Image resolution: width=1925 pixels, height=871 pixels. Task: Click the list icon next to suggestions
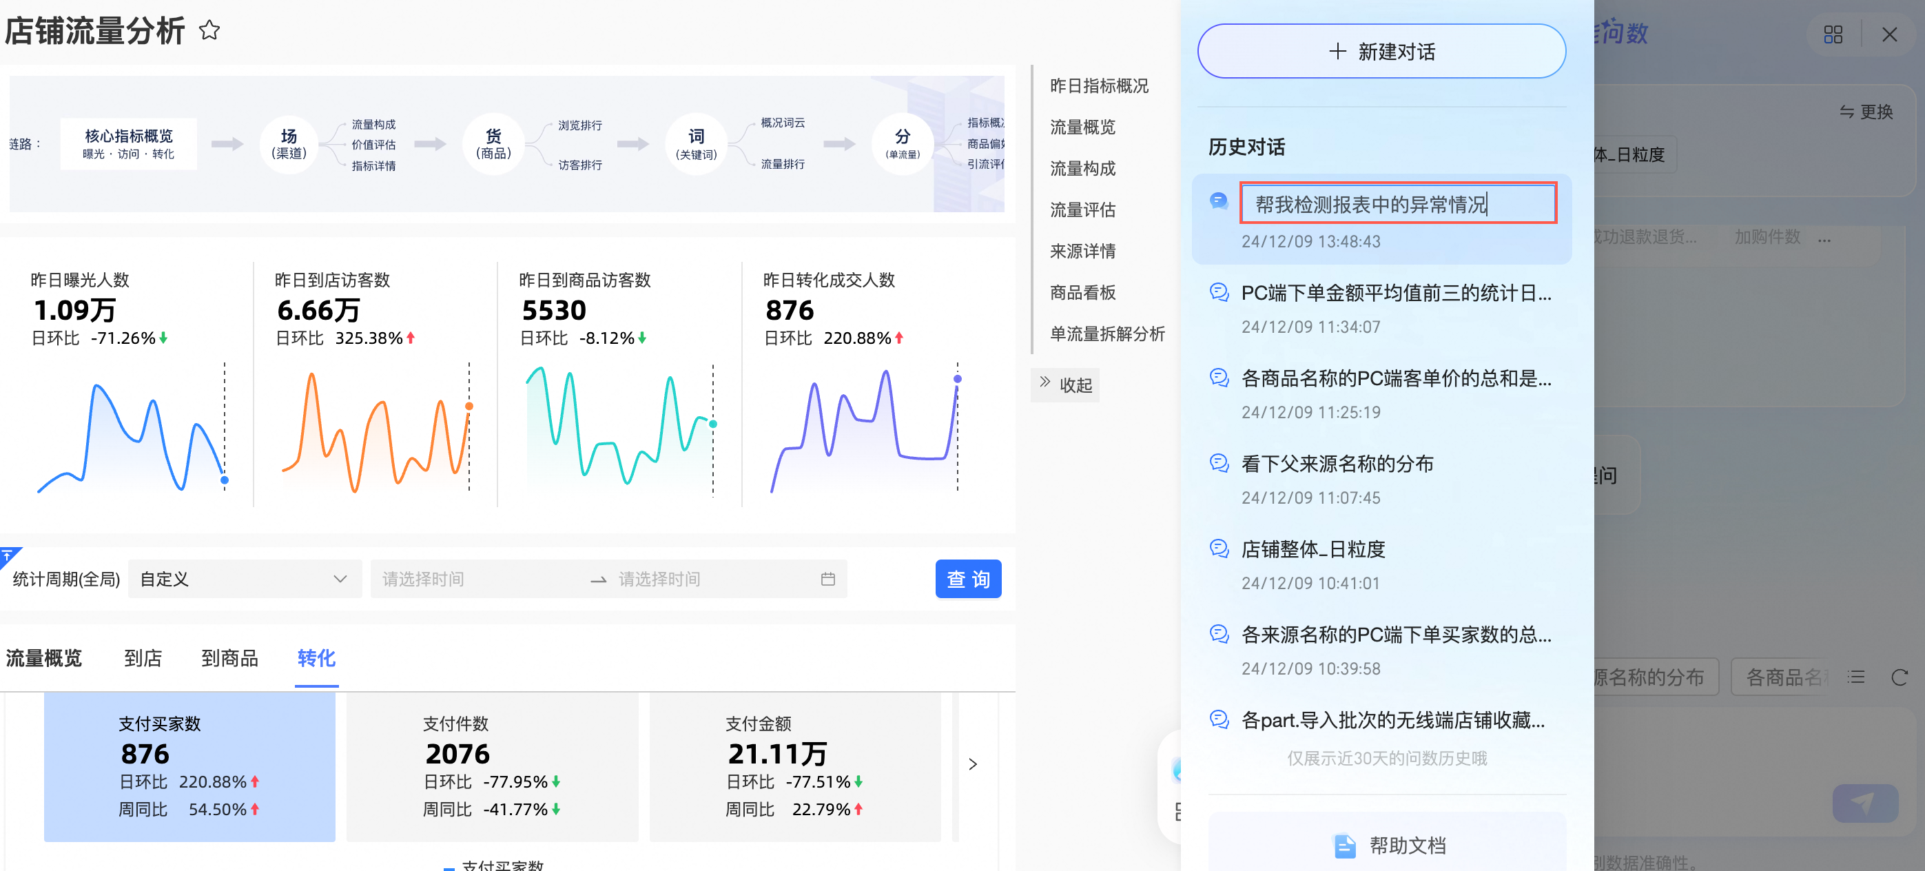click(x=1856, y=677)
